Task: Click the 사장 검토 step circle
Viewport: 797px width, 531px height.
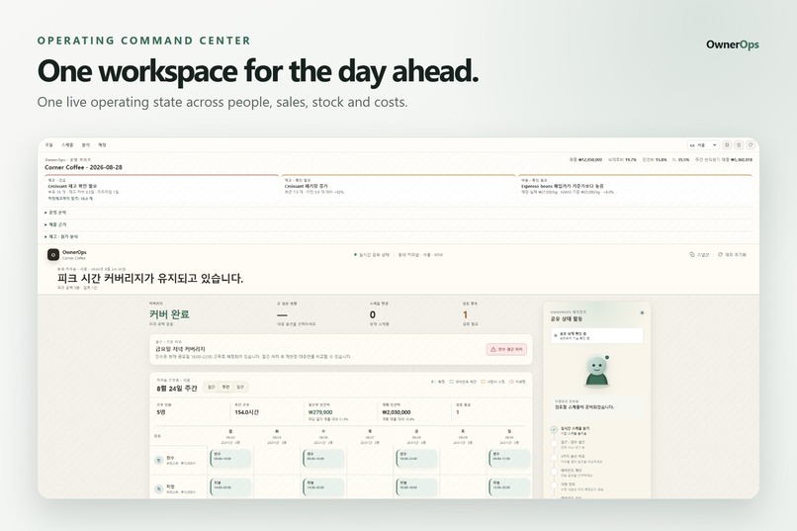Action: 554,486
